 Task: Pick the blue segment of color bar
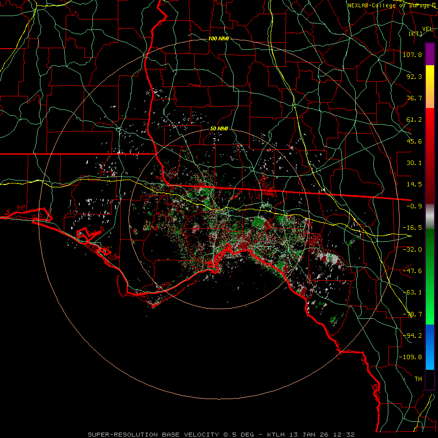430,347
